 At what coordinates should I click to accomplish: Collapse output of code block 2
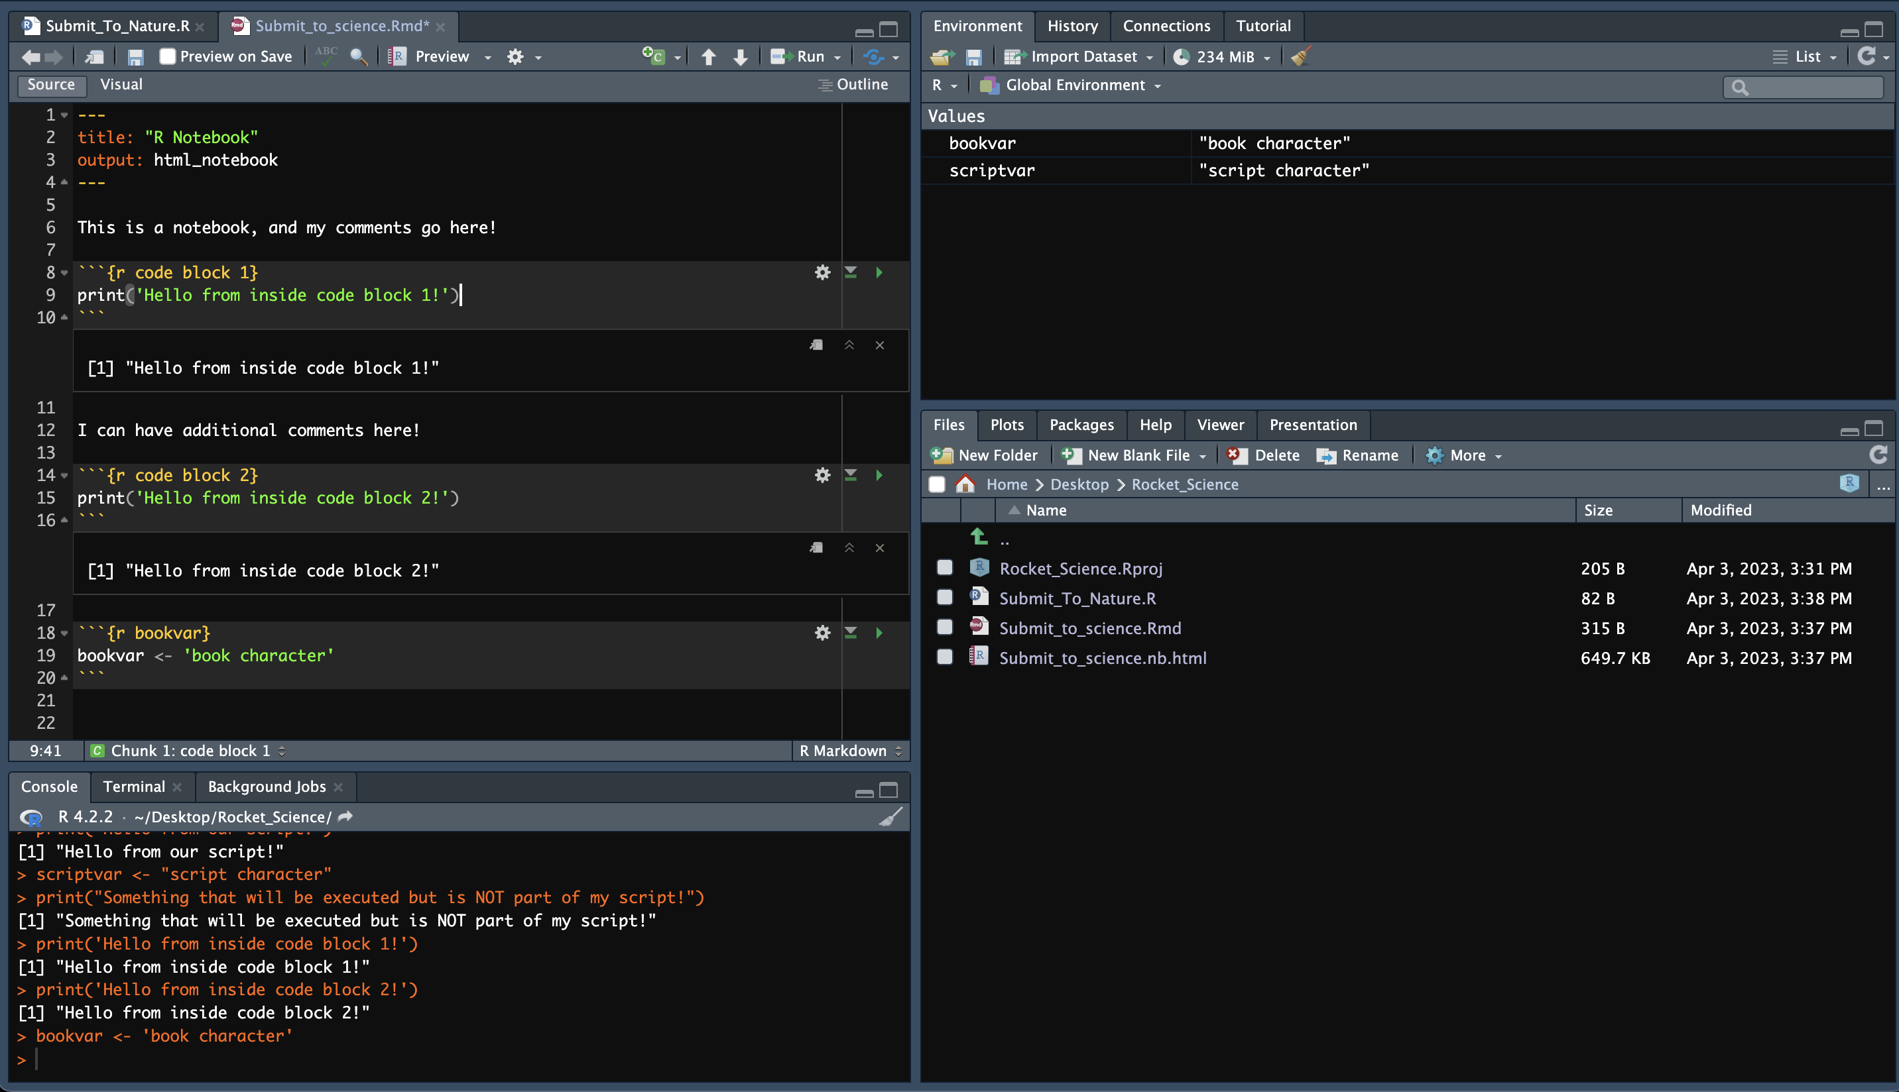pos(849,547)
